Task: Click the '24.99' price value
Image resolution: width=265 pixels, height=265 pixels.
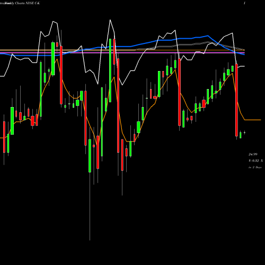Action: [x=253, y=154]
